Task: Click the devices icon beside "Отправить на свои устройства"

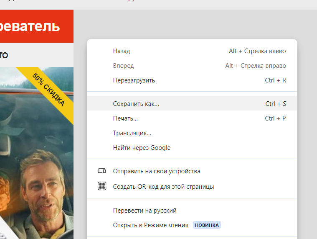Action: tap(101, 171)
